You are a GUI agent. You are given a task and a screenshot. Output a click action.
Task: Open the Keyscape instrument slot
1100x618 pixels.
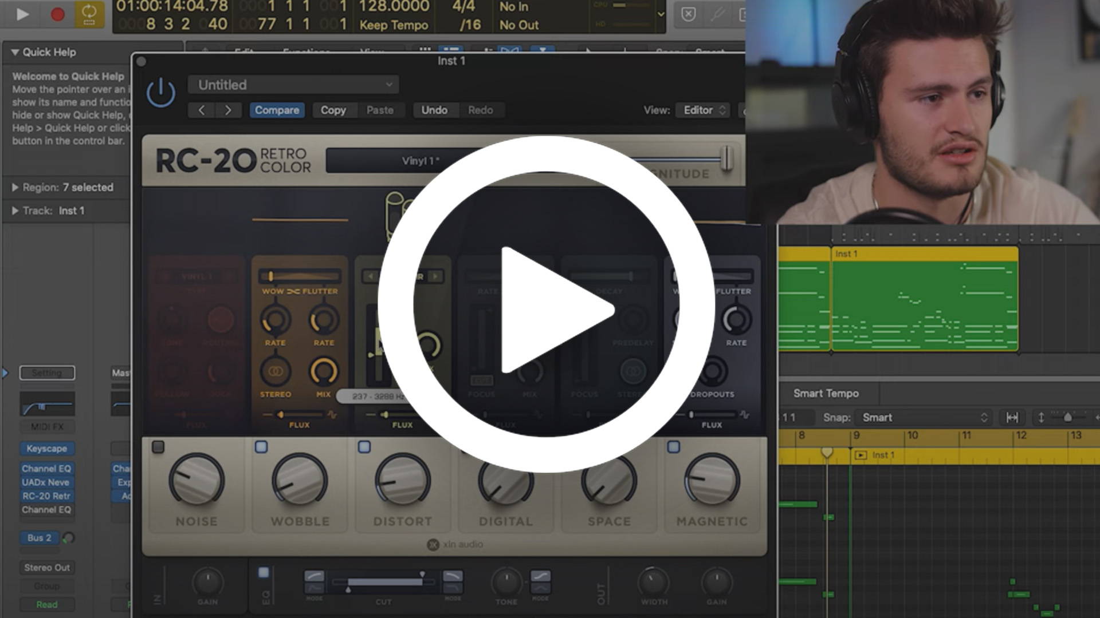point(47,449)
